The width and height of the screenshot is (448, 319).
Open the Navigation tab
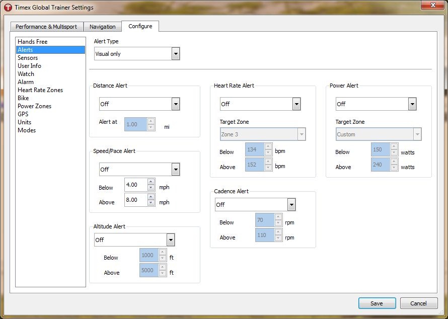102,27
